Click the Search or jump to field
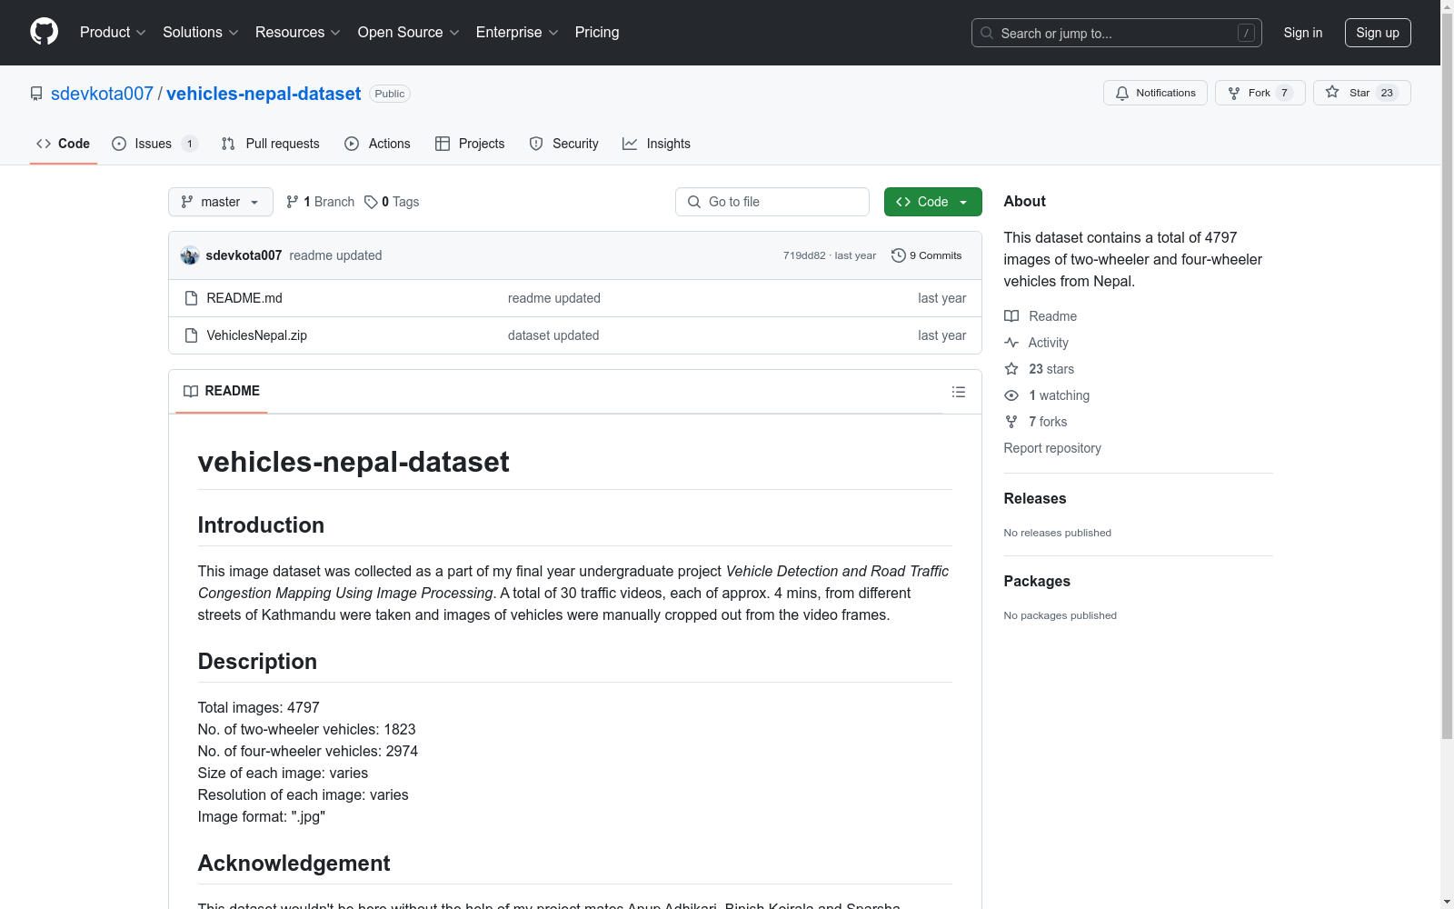1454x909 pixels. (x=1117, y=33)
